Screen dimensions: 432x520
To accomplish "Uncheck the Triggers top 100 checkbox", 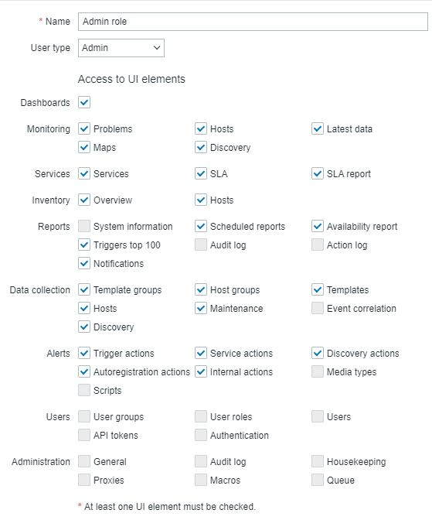I will pos(84,245).
